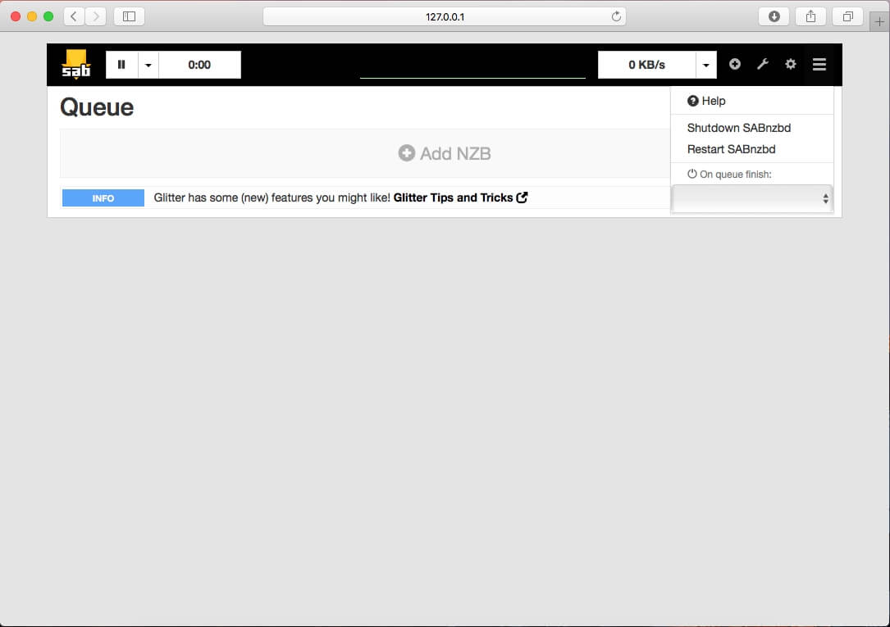Open the speed limit dropdown arrow
Viewport: 890px width, 627px height.
coord(705,65)
